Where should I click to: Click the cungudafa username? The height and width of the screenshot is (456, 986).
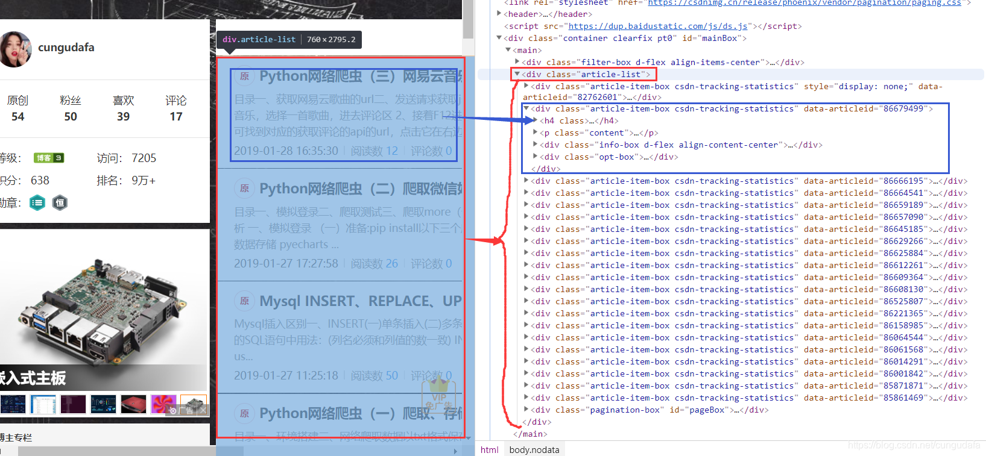click(66, 48)
